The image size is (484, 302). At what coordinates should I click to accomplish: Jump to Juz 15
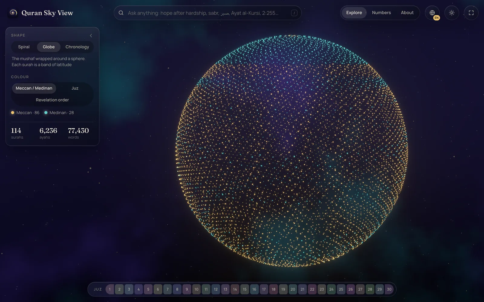tap(245, 289)
